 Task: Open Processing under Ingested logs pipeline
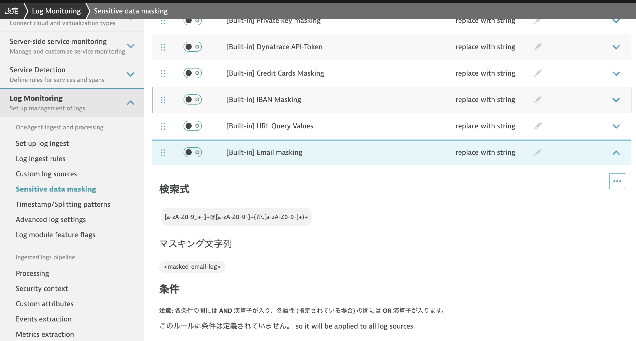tap(32, 273)
